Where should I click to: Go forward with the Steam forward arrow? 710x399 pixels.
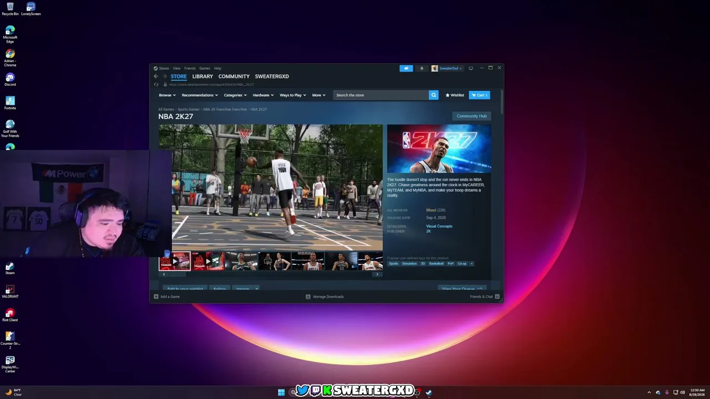pos(164,76)
